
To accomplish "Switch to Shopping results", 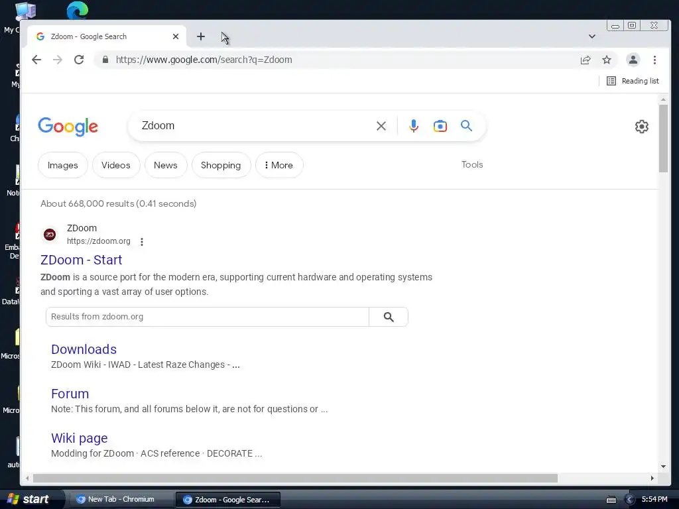I will 221,165.
